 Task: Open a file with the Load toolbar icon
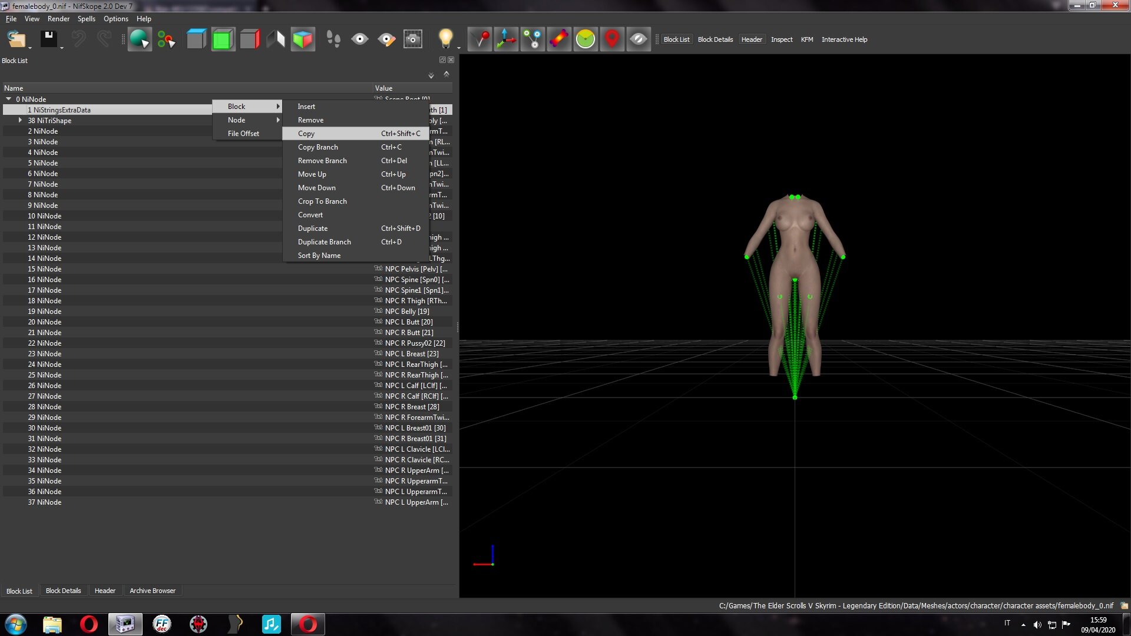click(16, 39)
